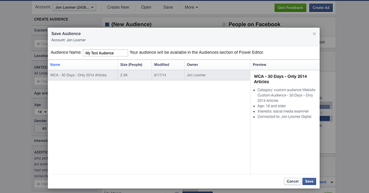The height and width of the screenshot is (193, 369).
Task: Click Cancel in Save Audience dialog
Action: 292,181
